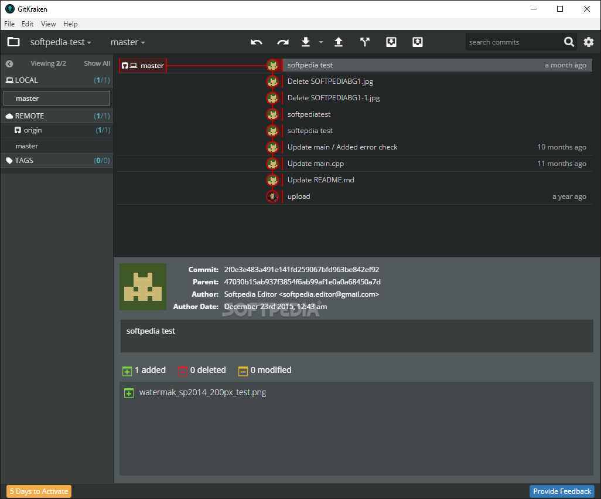Push changes with the upload arrow icon
601x499 pixels.
click(339, 42)
